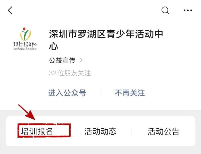
Task: Tap 进入公众号 to enter the account
Action: coord(67,93)
